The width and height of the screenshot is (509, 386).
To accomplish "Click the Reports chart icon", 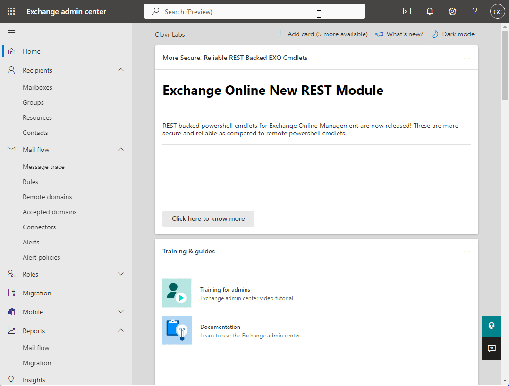I will 11,330.
